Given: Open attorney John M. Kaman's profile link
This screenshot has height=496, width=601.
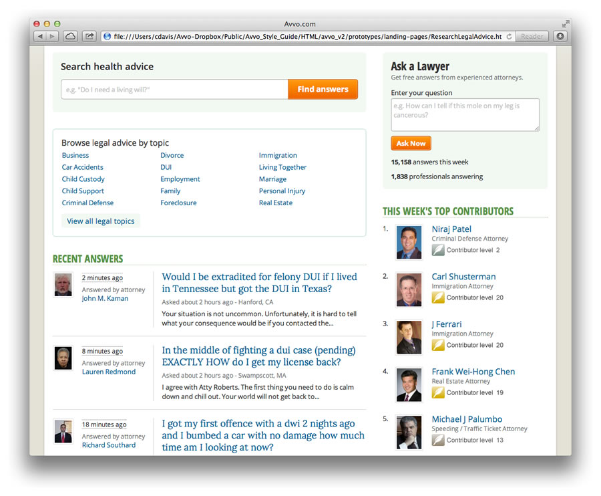Looking at the screenshot, I should tap(105, 298).
